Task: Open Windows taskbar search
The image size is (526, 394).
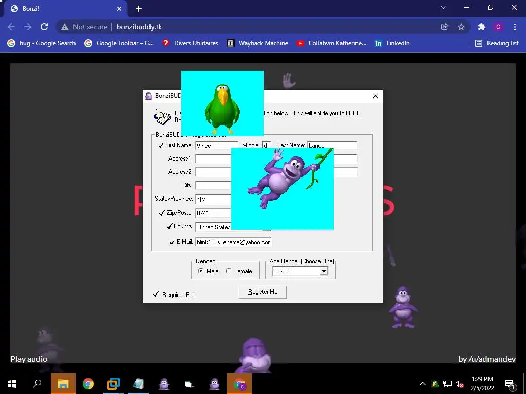Action: (x=37, y=384)
